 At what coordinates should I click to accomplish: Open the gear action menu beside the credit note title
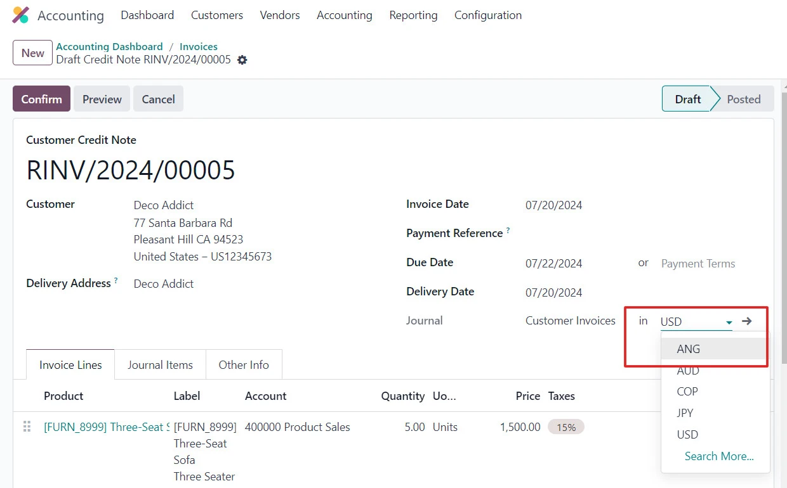242,60
